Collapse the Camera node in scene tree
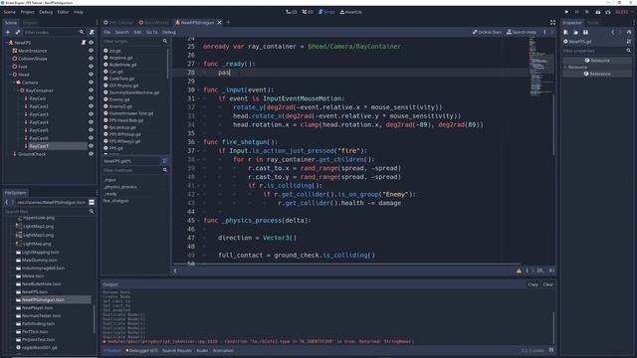The width and height of the screenshot is (637, 358). pyautogui.click(x=14, y=83)
